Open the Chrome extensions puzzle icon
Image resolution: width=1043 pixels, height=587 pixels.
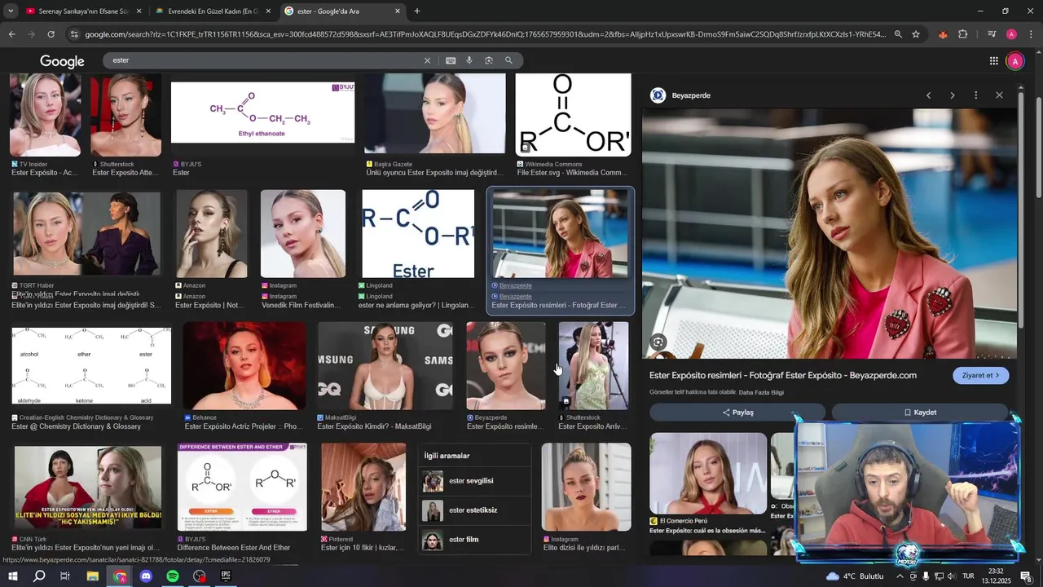(963, 34)
